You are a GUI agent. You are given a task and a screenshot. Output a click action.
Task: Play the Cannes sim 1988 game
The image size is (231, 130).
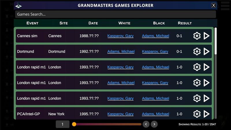pyautogui.click(x=206, y=36)
